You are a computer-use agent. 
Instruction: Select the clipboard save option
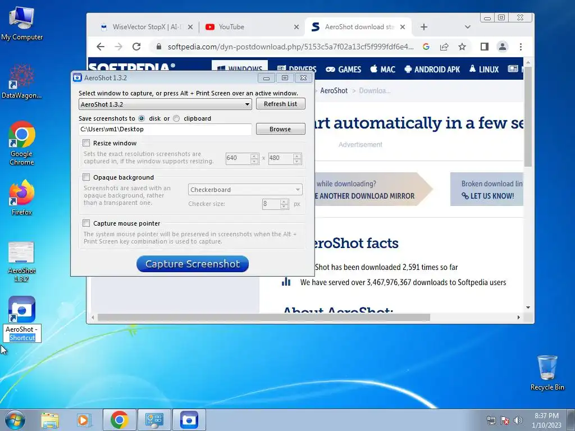176,118
